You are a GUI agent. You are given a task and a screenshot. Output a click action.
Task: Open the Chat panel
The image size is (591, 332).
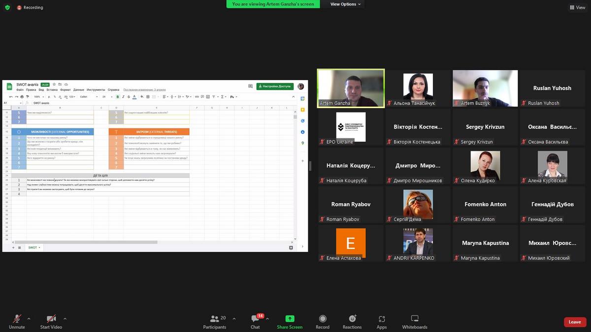point(255,319)
